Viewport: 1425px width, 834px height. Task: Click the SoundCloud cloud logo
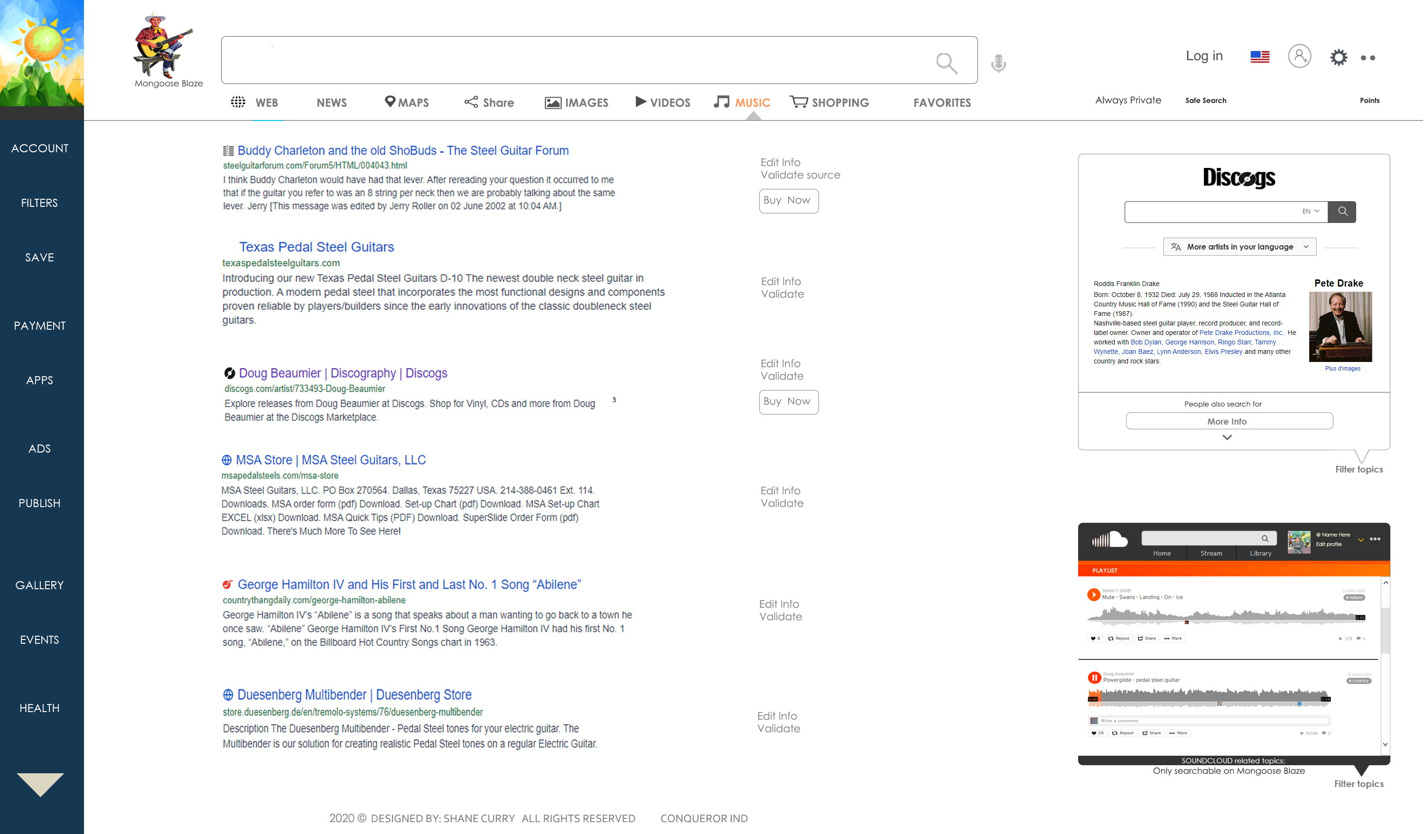coord(1110,539)
